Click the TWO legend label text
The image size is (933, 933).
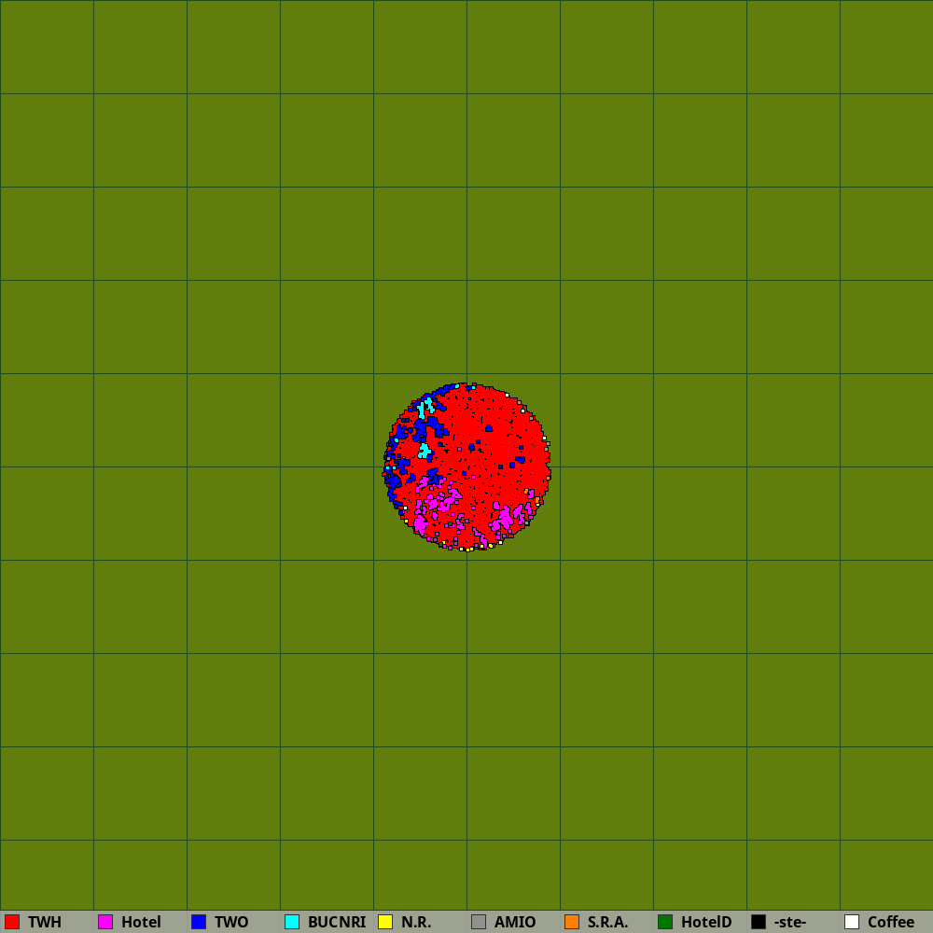(x=231, y=922)
